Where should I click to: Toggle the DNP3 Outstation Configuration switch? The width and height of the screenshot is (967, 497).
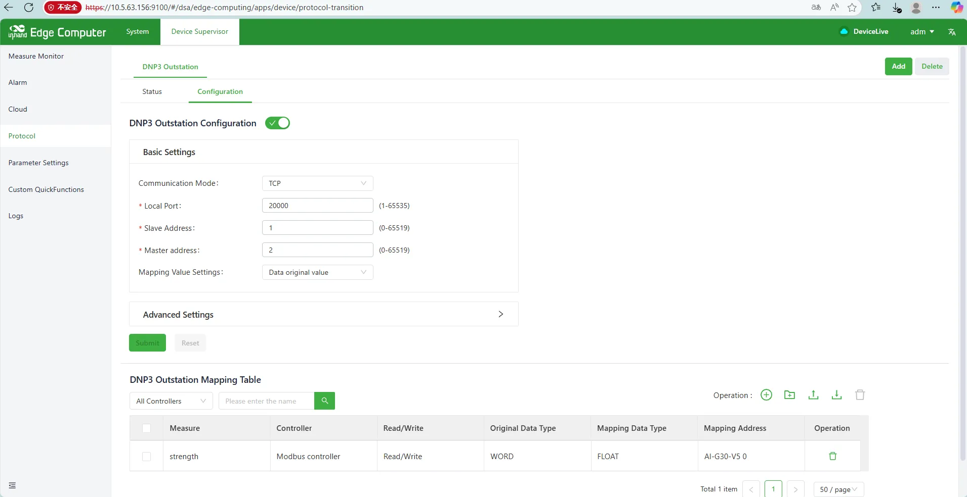[277, 123]
